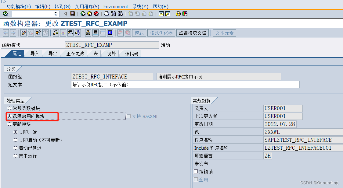Open Help with the question mark icon
The image size is (343, 188).
pyautogui.click(x=178, y=14)
